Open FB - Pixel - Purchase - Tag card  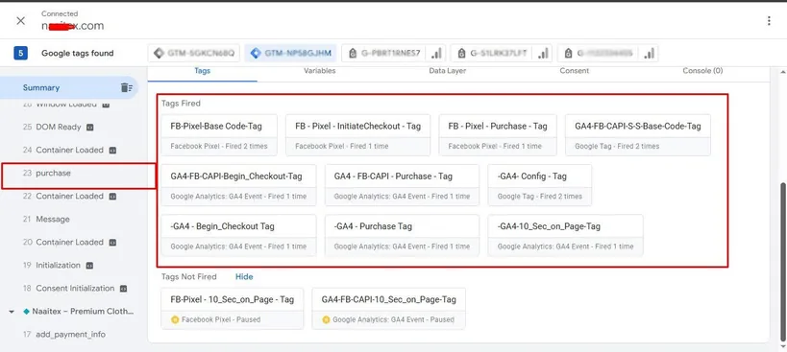point(498,135)
